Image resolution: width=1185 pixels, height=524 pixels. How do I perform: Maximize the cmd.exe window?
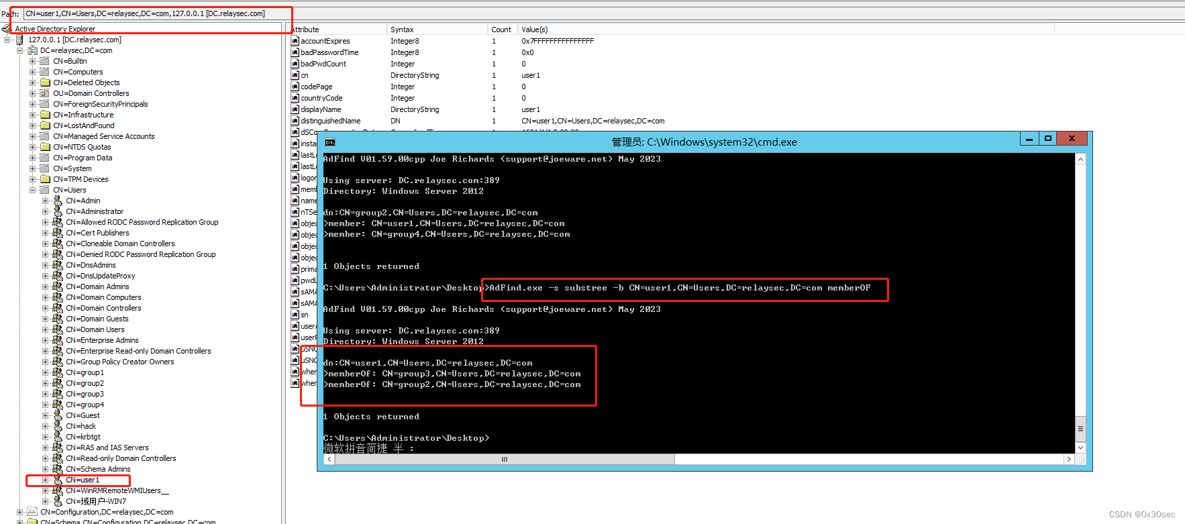coord(1047,138)
